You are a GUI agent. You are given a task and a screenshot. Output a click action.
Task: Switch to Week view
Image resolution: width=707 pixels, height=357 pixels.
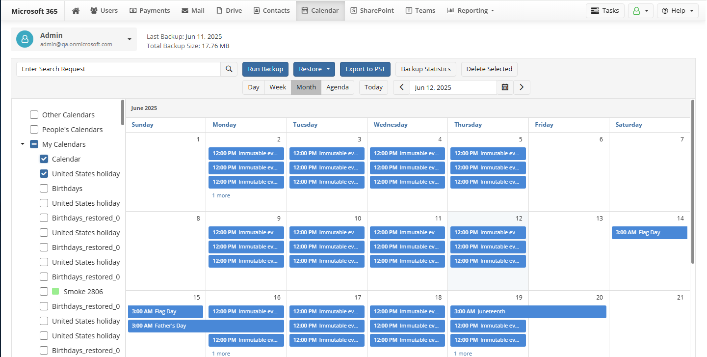[278, 87]
